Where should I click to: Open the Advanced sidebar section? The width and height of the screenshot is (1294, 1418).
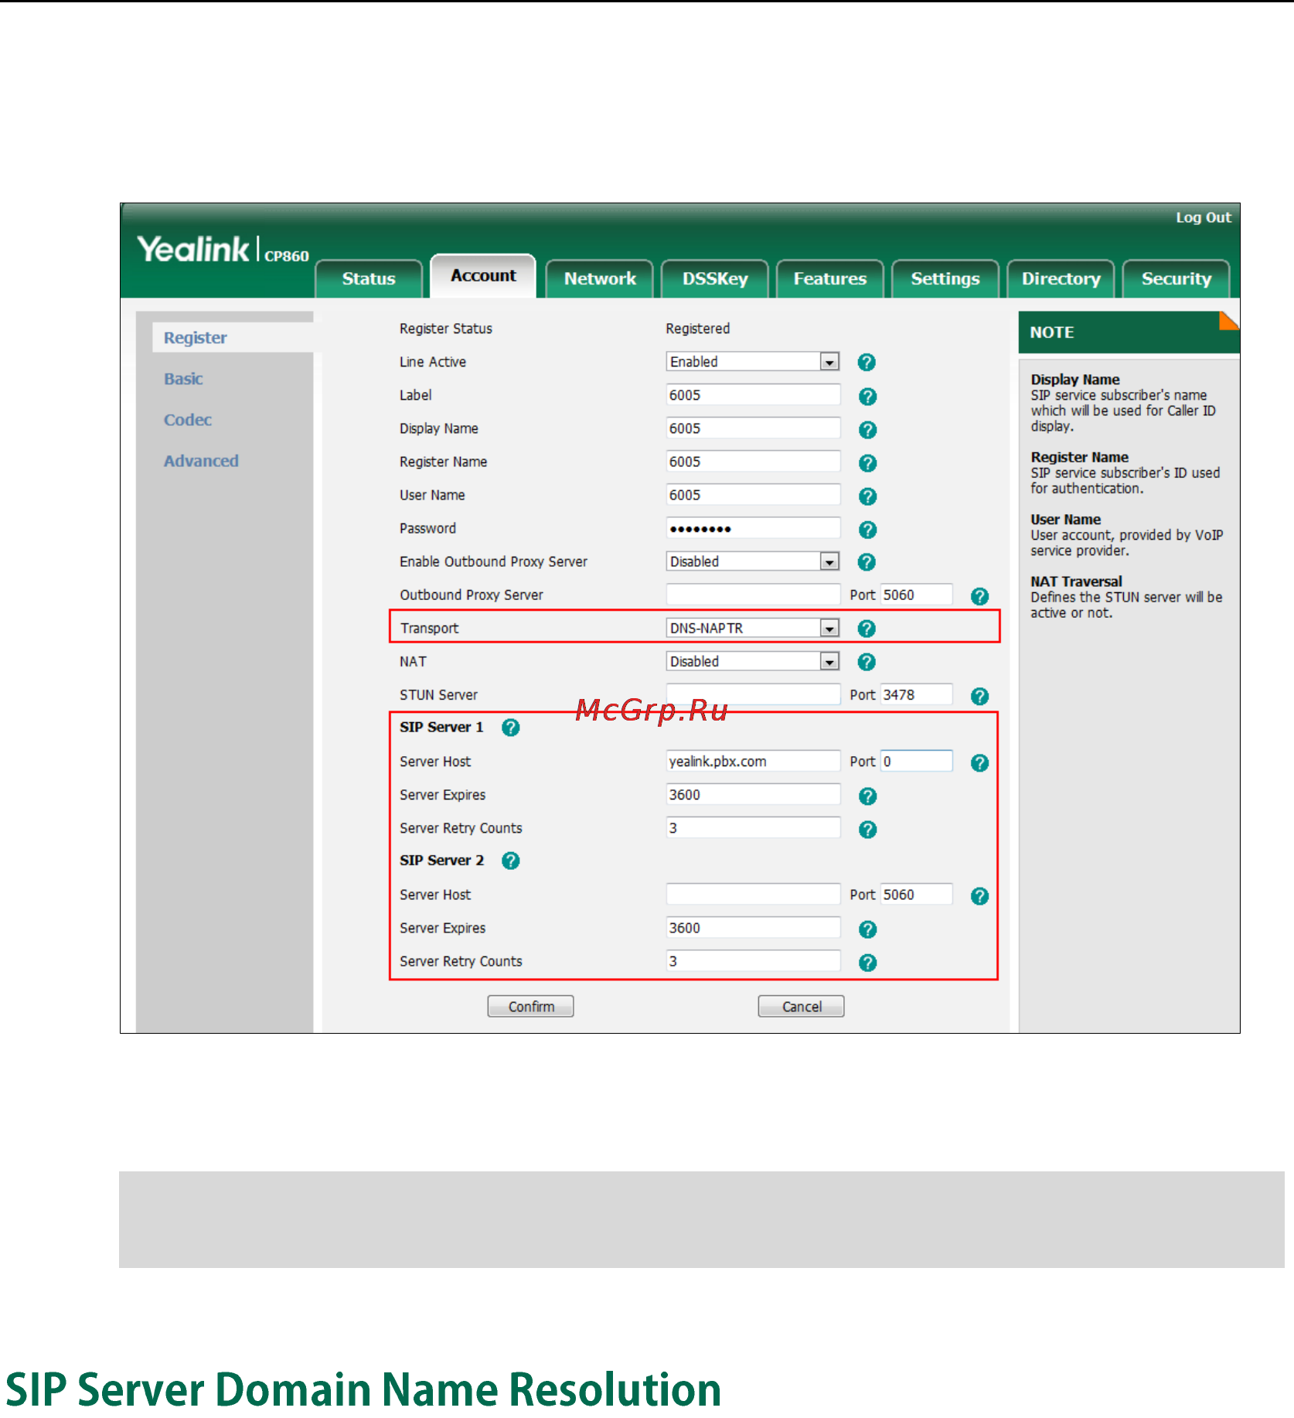pyautogui.click(x=201, y=461)
